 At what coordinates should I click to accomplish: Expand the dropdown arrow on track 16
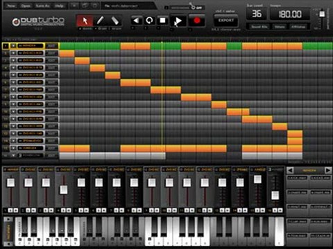pos(13,156)
